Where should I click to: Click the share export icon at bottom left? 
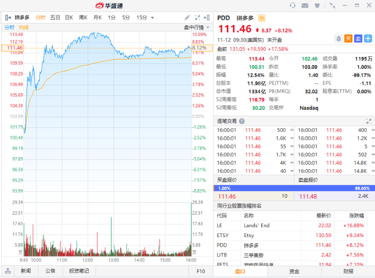(7, 271)
